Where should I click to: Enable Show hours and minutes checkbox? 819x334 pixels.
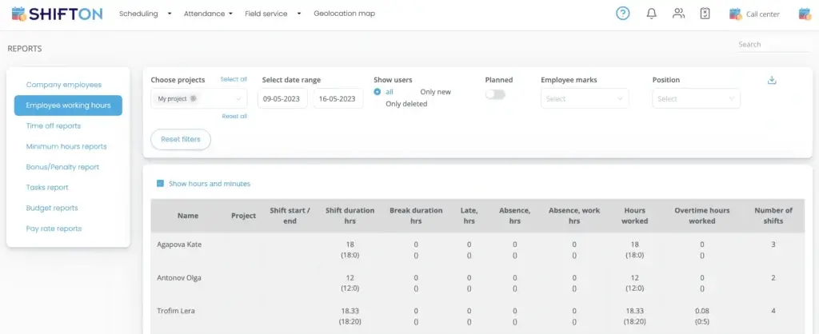pyautogui.click(x=161, y=184)
